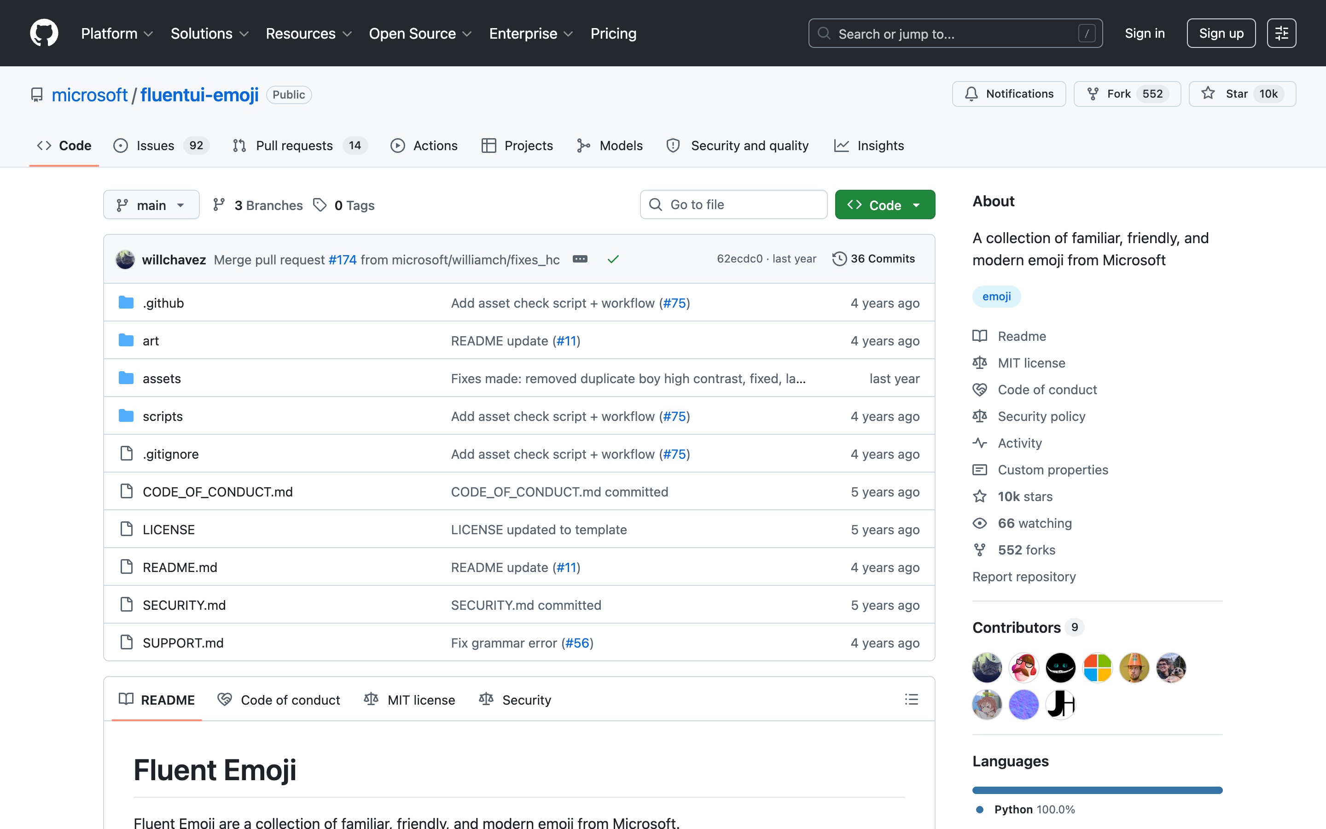Image resolution: width=1326 pixels, height=829 pixels.
Task: Click the Sign up button
Action: (x=1221, y=34)
